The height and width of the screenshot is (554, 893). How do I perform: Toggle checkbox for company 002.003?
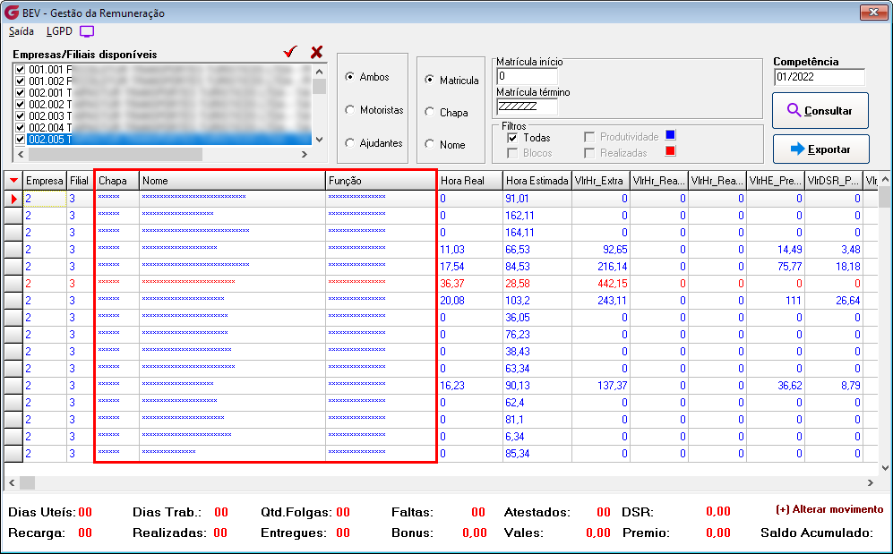[x=21, y=116]
